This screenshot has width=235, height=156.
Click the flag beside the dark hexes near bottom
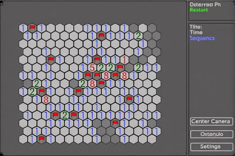pyautogui.click(x=115, y=123)
